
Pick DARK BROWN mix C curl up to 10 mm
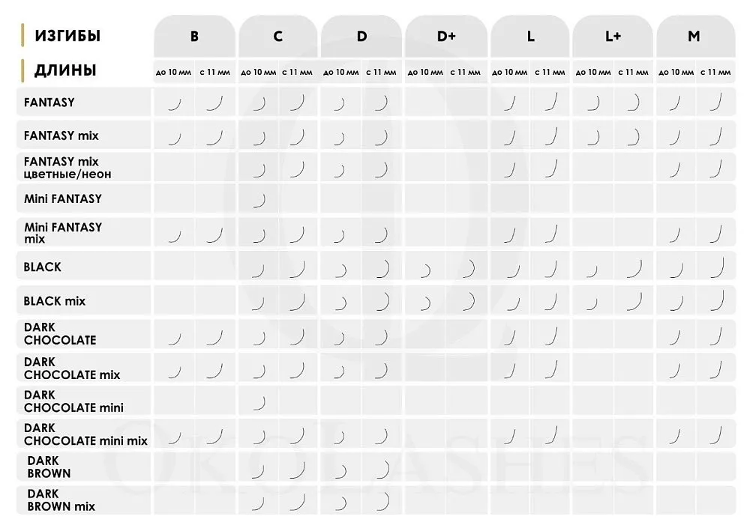coord(259,503)
